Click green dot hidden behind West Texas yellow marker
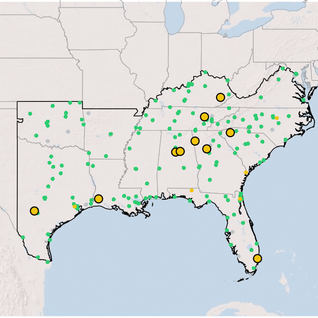This screenshot has width=318, height=318. [38, 213]
